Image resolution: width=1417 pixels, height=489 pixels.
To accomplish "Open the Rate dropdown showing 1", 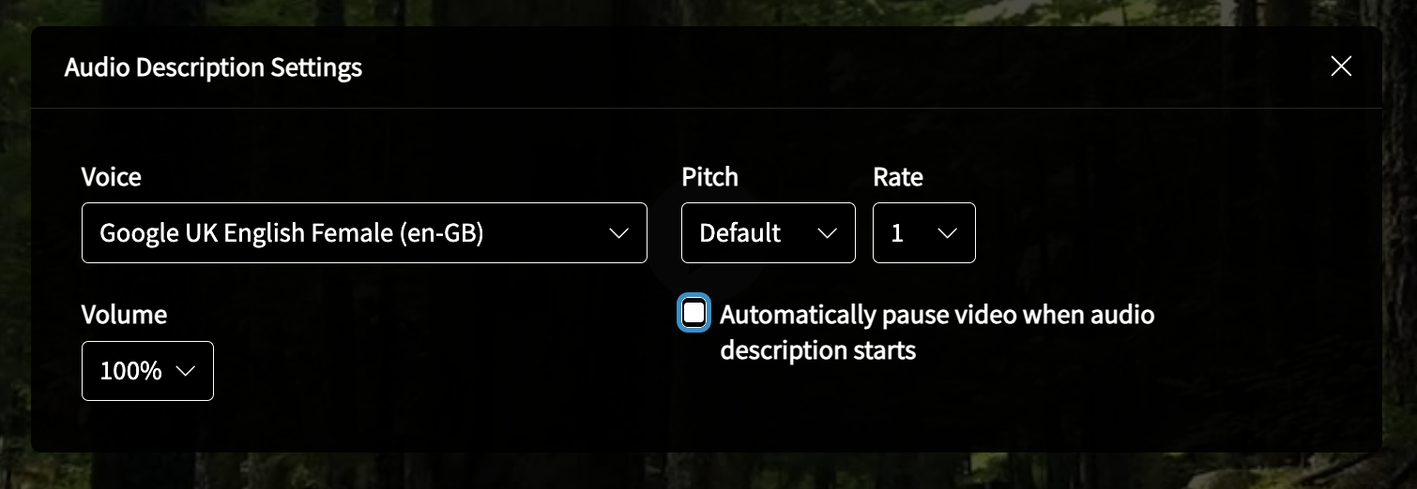I will 924,232.
